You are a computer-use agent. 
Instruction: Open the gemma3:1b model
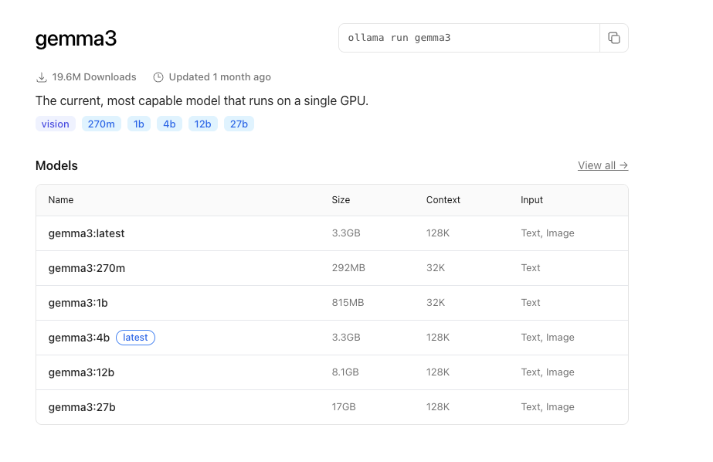78,303
